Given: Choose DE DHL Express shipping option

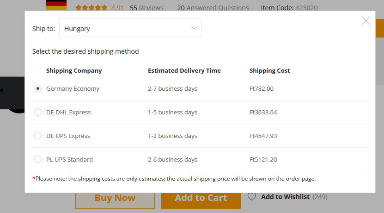Looking at the screenshot, I should [38, 112].
